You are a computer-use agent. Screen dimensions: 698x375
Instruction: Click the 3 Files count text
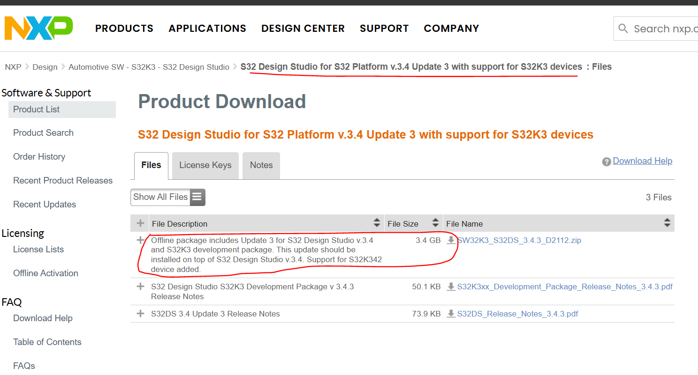[x=659, y=198]
